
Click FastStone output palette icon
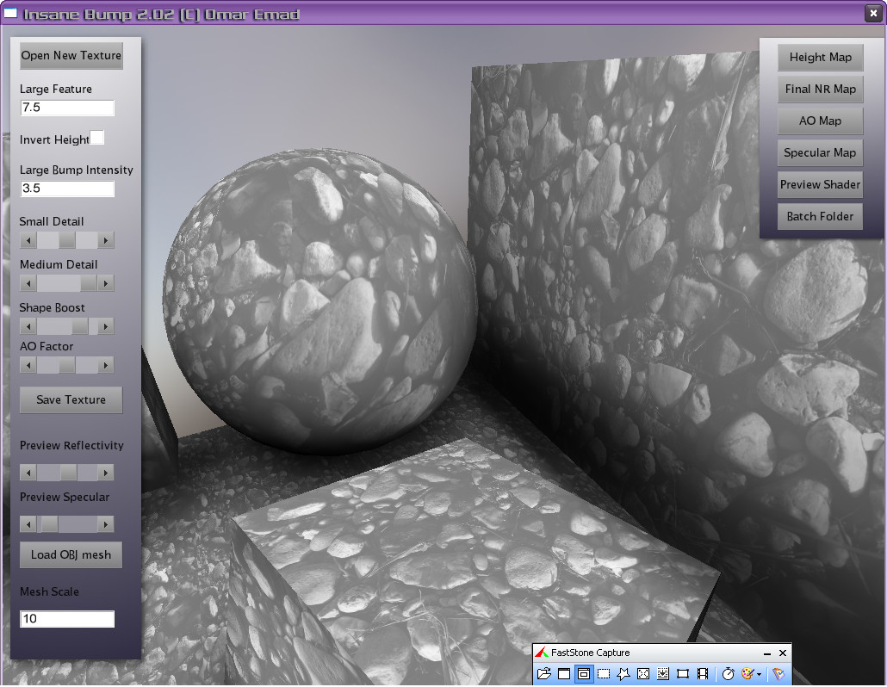[x=747, y=673]
